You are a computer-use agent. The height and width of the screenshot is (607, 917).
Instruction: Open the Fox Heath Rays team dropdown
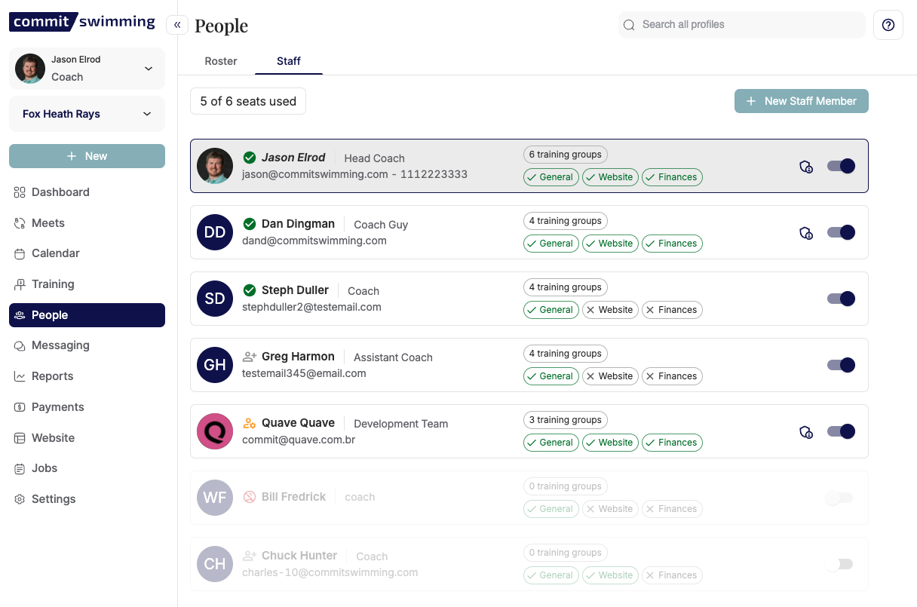(x=87, y=114)
